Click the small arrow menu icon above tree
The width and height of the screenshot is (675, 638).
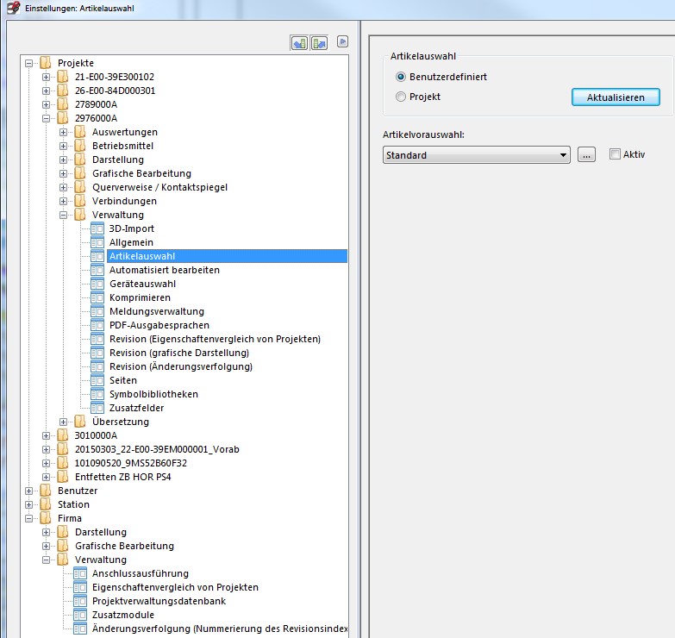342,41
